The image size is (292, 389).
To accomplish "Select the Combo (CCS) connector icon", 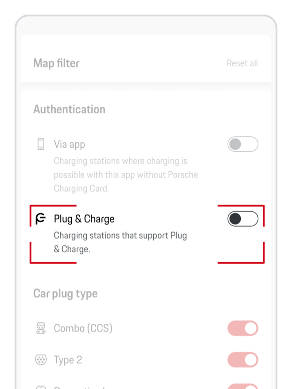I will [x=41, y=328].
